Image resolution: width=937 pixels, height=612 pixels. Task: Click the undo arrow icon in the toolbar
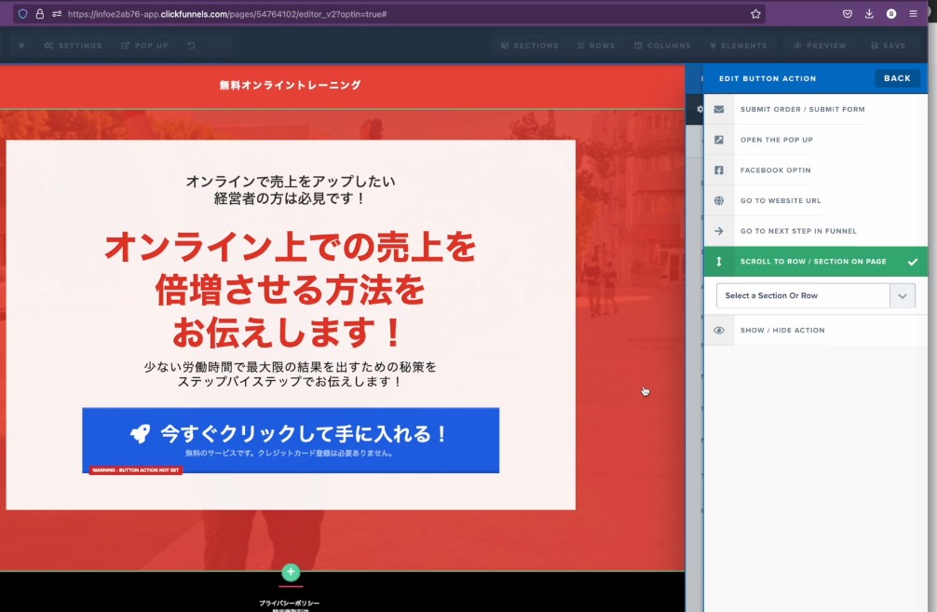click(x=191, y=46)
